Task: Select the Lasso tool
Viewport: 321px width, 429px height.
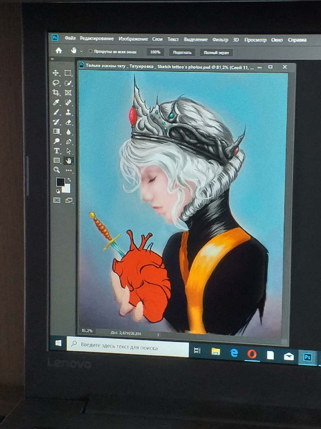Action: coord(56,83)
